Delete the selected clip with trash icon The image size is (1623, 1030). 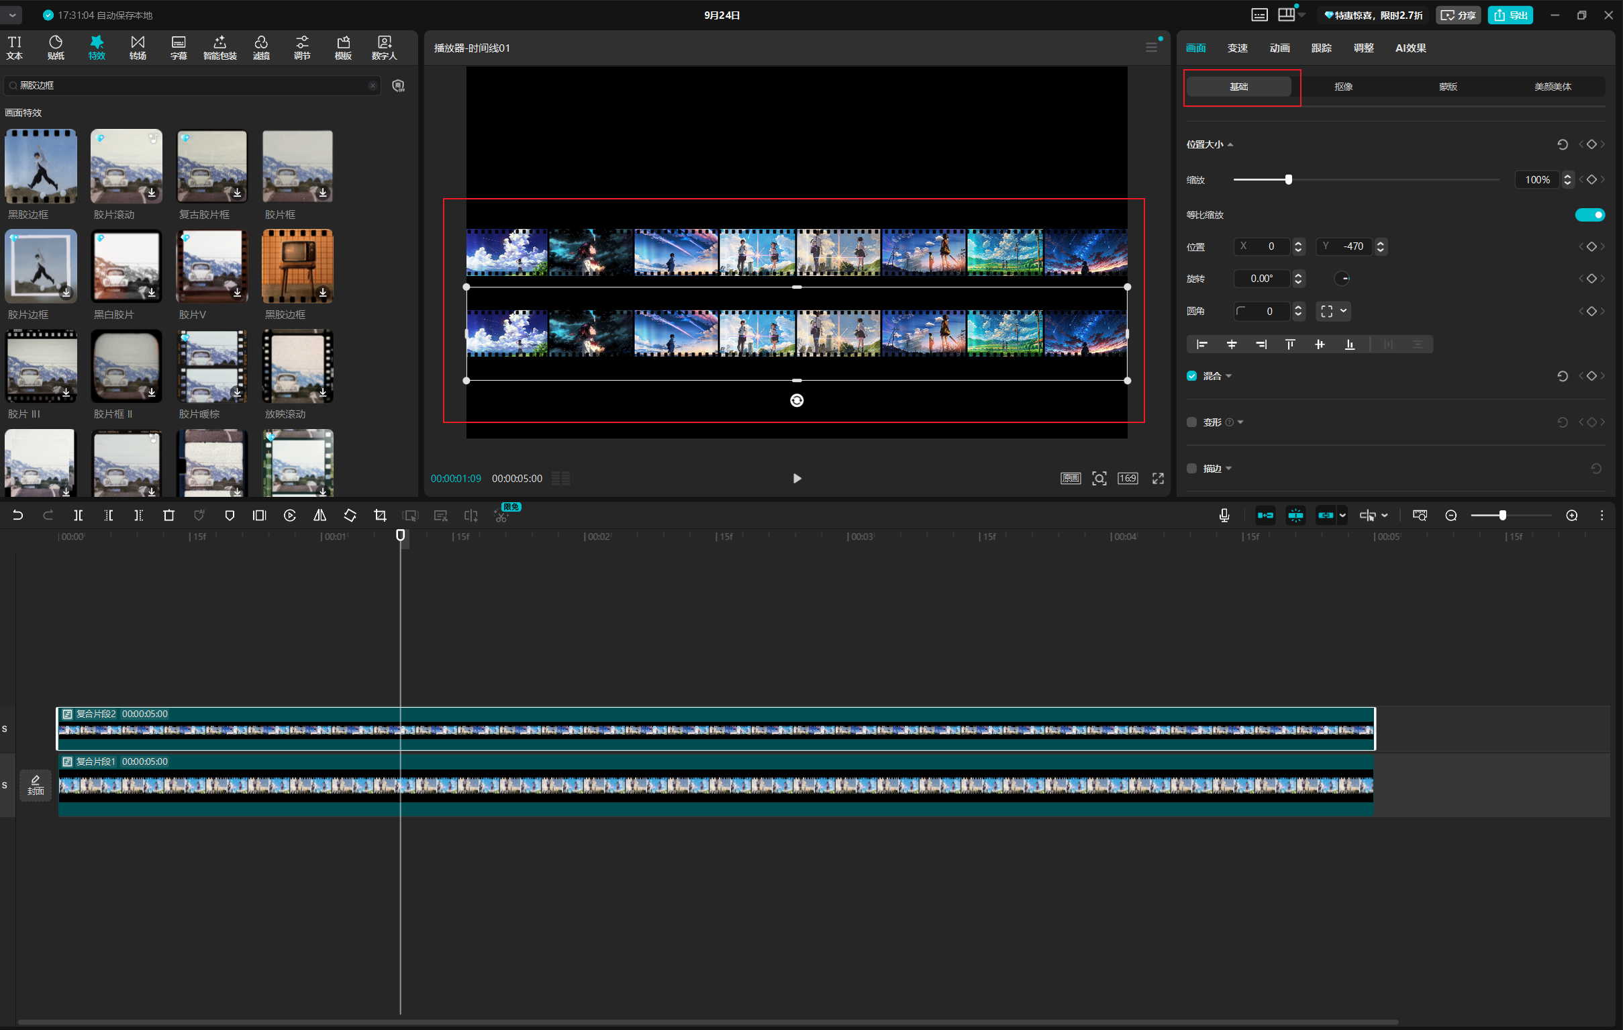(x=169, y=516)
